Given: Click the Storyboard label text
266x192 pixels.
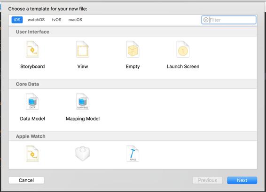Looking at the screenshot, I should coord(32,67).
